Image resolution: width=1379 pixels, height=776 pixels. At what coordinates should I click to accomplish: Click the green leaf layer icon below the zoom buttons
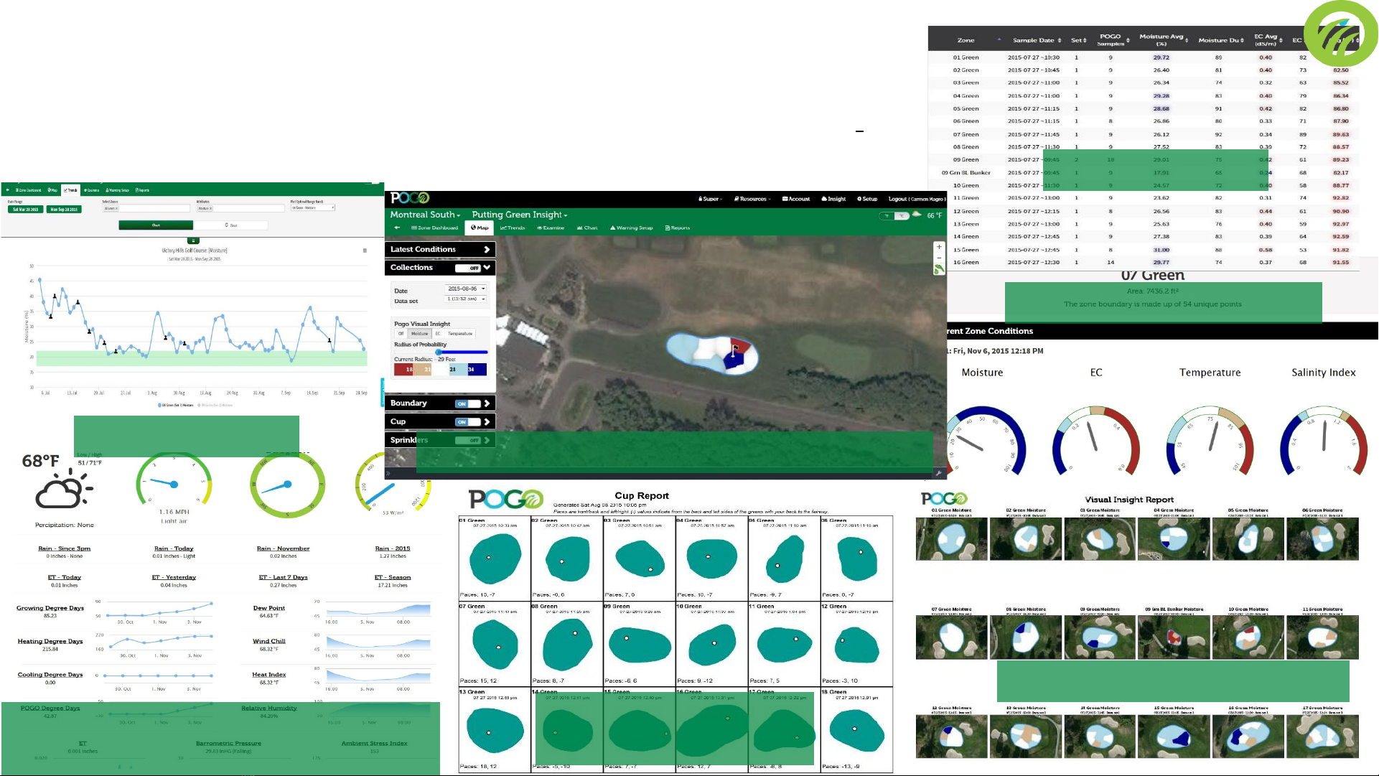939,269
